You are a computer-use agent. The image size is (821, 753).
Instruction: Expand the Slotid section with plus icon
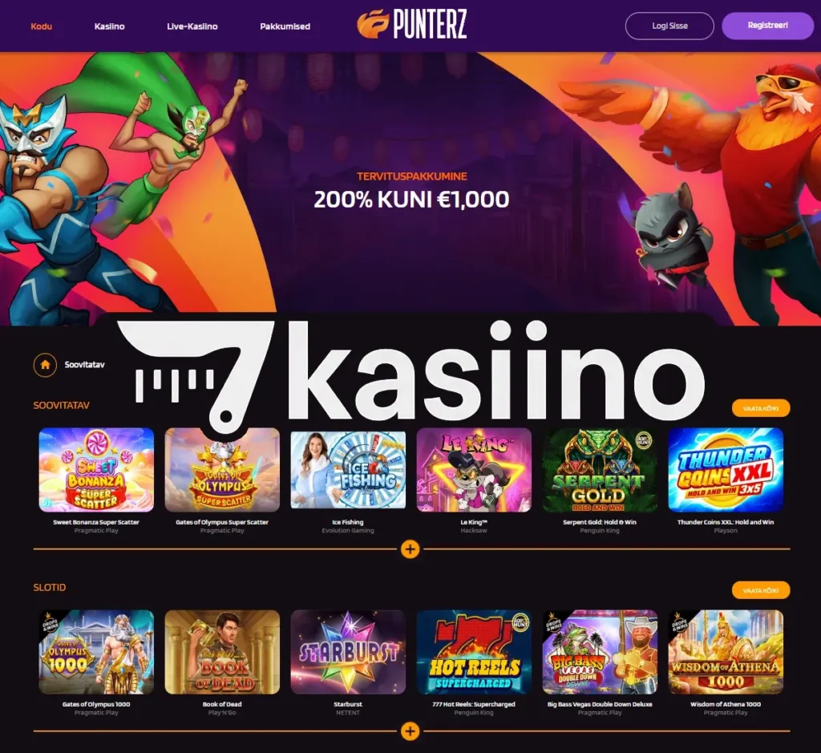[410, 731]
